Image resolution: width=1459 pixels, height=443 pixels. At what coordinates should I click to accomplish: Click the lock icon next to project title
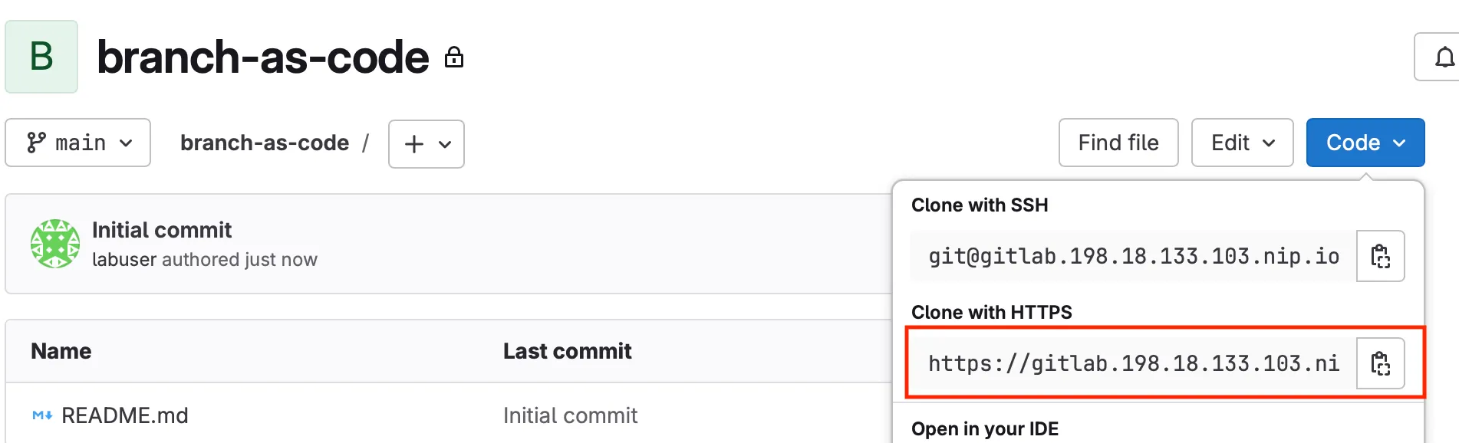click(454, 57)
